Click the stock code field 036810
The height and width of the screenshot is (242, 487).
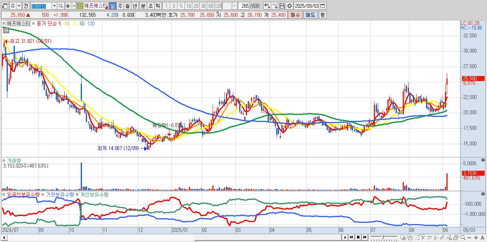point(41,6)
